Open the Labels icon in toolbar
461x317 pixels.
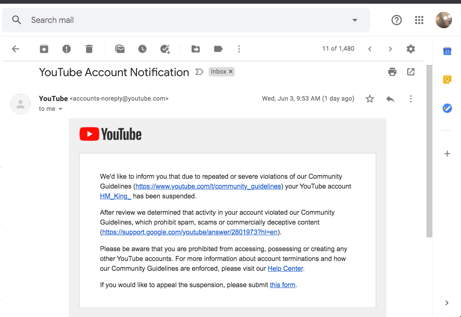click(218, 49)
